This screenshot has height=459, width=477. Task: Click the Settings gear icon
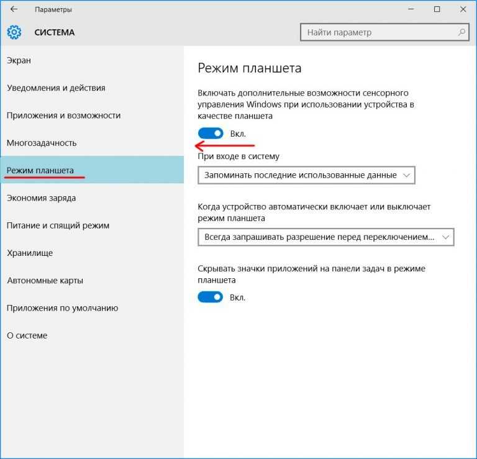coord(14,32)
